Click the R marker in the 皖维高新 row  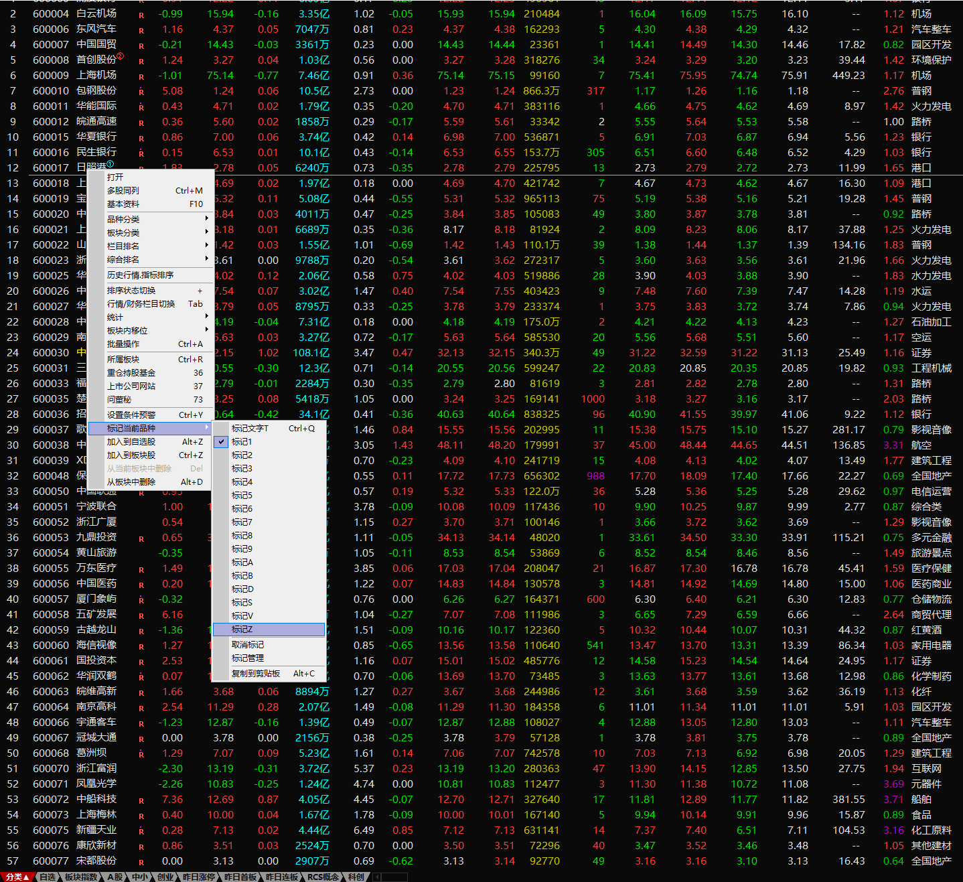(x=141, y=693)
